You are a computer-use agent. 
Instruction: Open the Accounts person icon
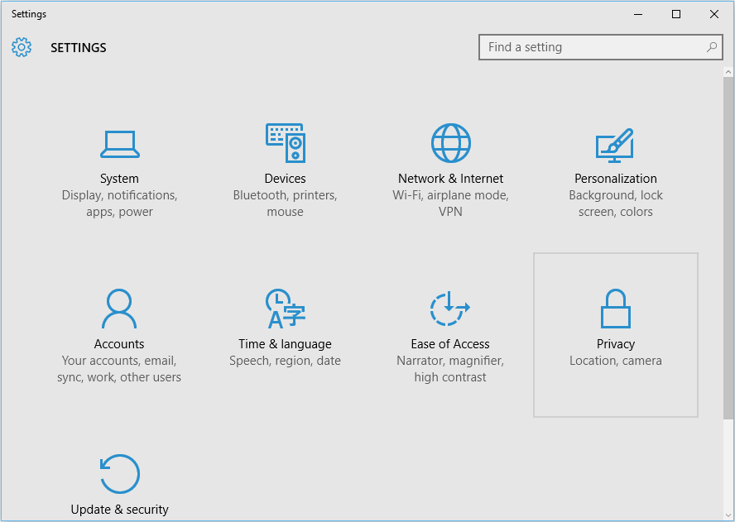(x=119, y=309)
